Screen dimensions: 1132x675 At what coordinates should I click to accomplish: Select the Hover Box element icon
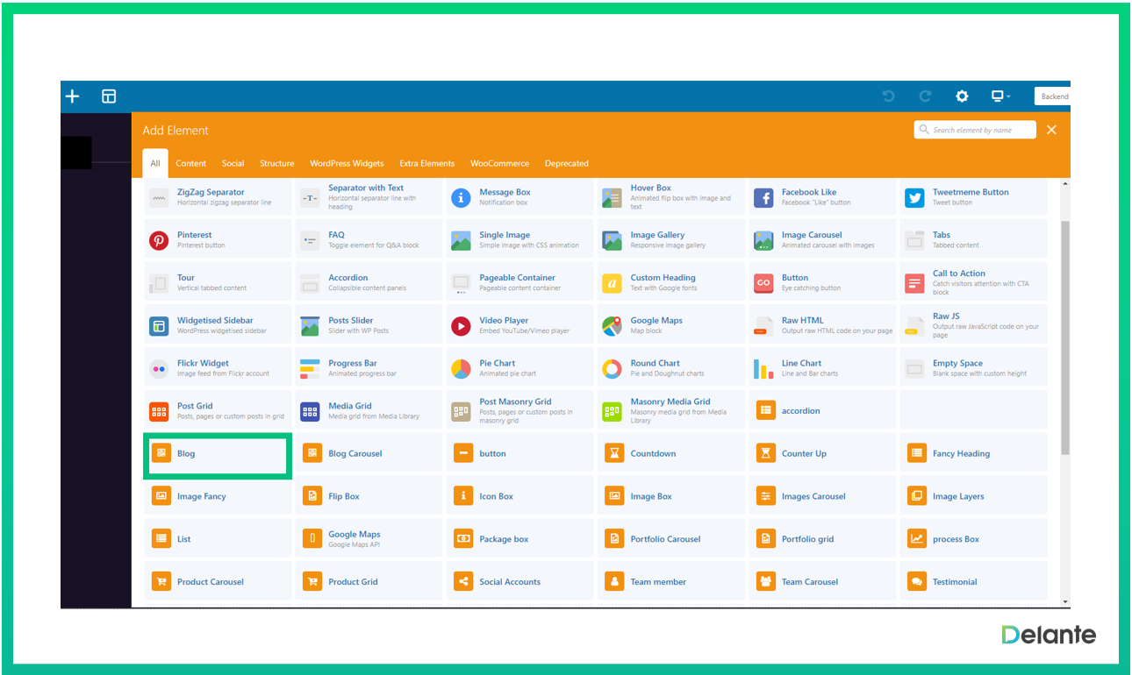(612, 198)
